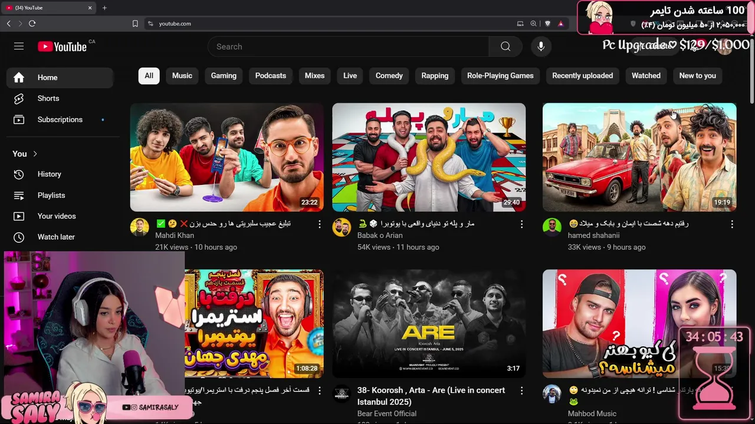Select the Live filter chip
Image resolution: width=755 pixels, height=424 pixels.
[x=350, y=75]
